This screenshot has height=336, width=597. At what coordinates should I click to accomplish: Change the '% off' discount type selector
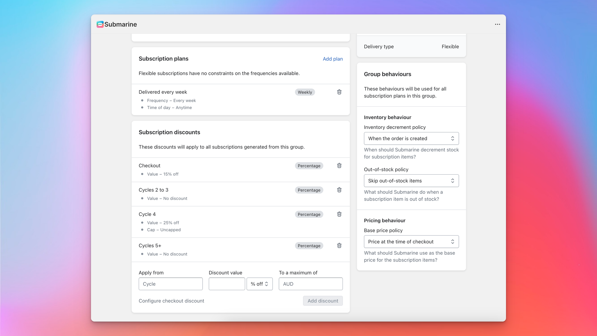coord(259,284)
